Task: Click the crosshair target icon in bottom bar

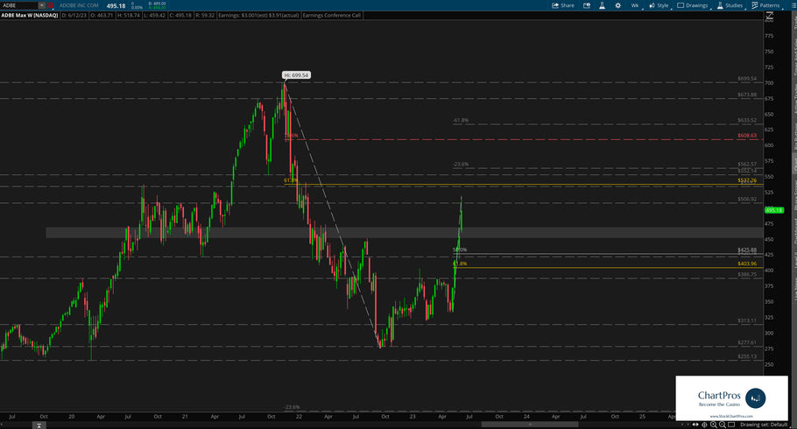Action: click(704, 425)
